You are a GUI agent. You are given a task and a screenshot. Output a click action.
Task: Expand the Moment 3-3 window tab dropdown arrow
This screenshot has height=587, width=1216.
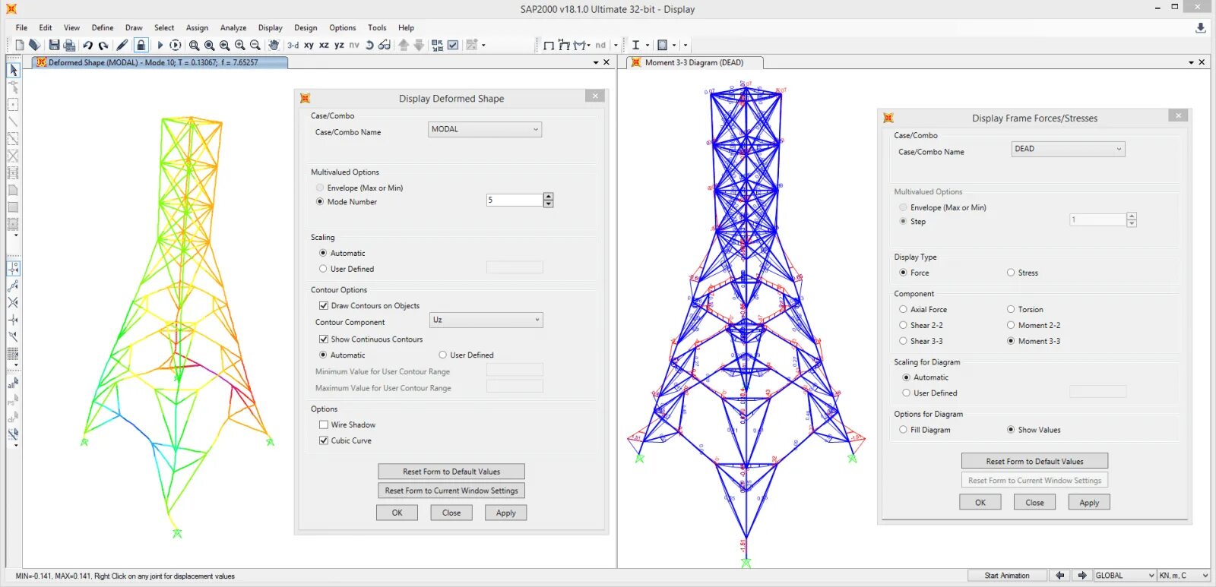(1191, 63)
